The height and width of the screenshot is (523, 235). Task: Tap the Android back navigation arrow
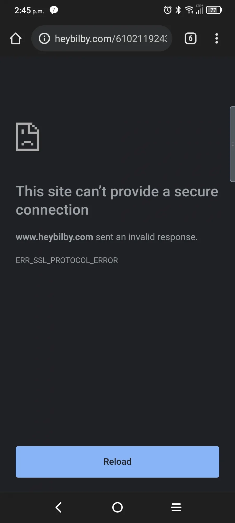click(x=59, y=507)
